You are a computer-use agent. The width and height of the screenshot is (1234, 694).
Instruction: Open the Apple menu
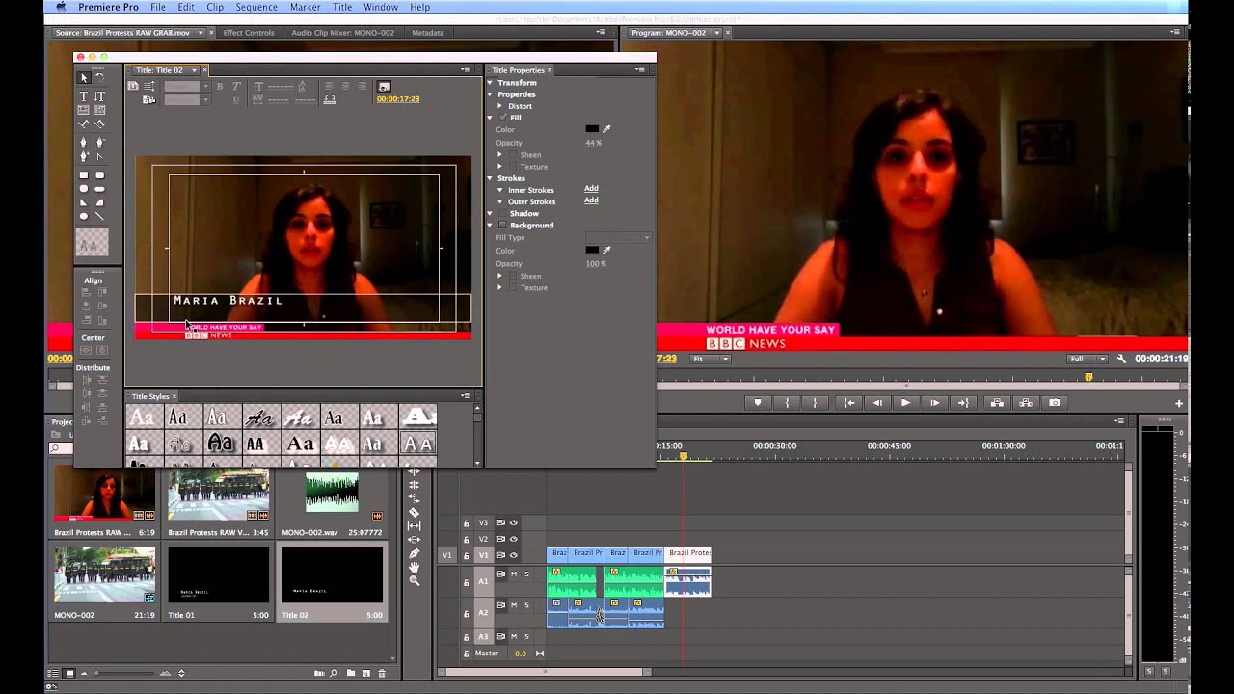point(61,7)
